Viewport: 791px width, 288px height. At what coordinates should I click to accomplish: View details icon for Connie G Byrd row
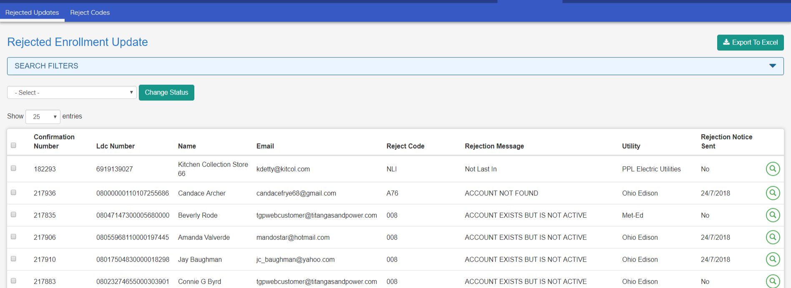coord(773,281)
